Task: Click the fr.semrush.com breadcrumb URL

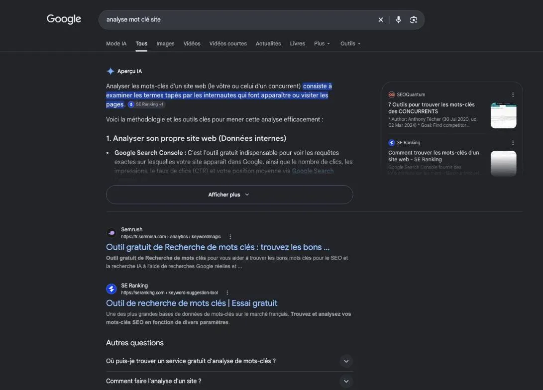Action: click(x=171, y=237)
